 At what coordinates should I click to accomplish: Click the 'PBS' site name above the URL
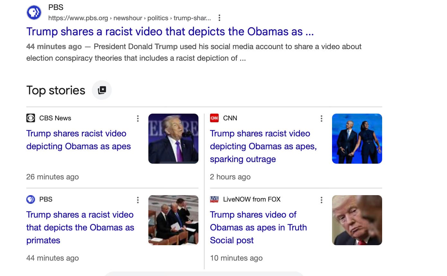click(56, 7)
